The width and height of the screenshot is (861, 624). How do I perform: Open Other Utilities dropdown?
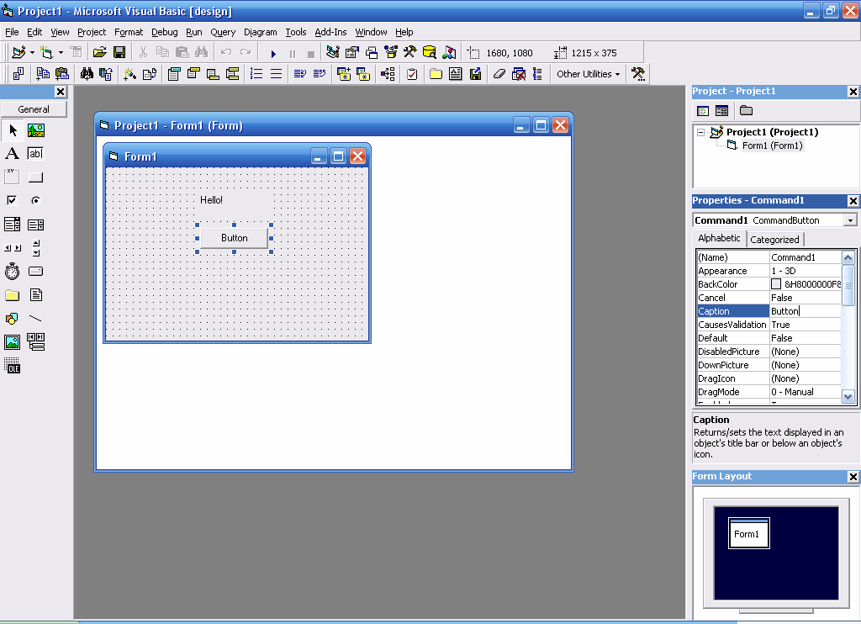(x=588, y=74)
